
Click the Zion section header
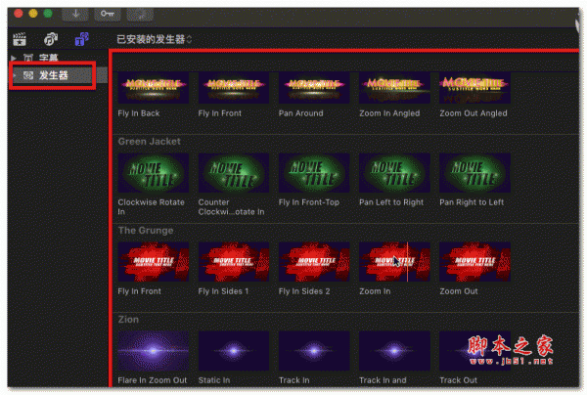128,320
